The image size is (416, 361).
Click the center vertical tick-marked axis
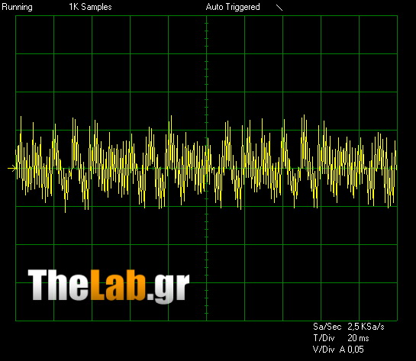(x=206, y=168)
